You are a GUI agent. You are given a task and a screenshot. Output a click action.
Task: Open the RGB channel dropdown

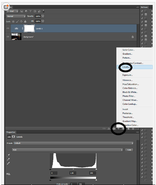point(67,150)
